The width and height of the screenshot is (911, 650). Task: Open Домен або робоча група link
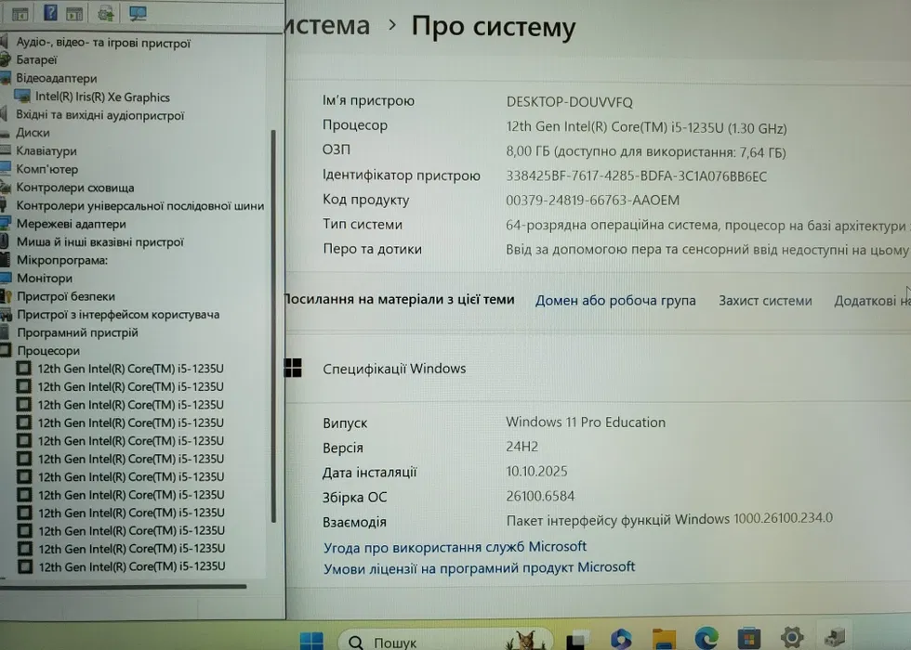[615, 300]
